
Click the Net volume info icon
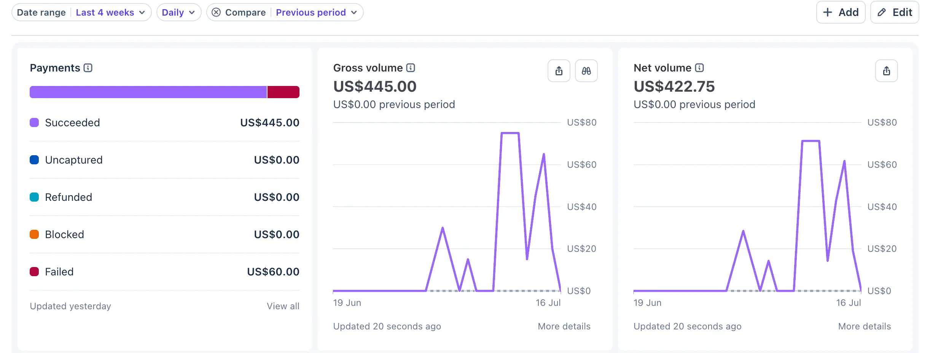[x=699, y=68]
